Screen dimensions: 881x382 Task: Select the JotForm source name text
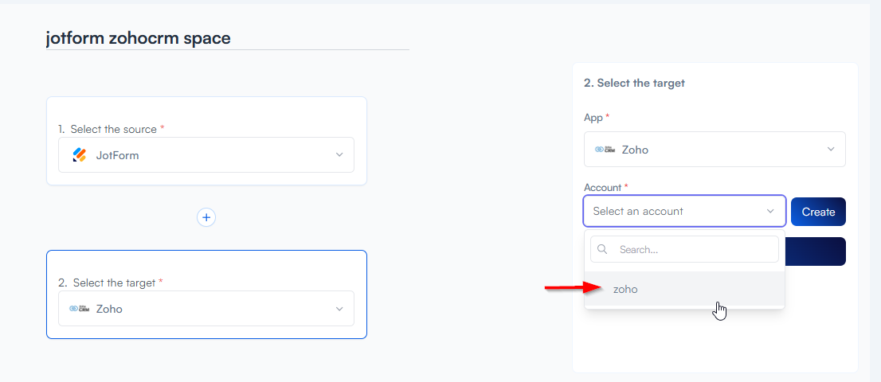point(117,155)
